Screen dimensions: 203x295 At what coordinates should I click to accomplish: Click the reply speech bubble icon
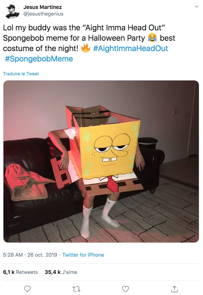click(27, 289)
